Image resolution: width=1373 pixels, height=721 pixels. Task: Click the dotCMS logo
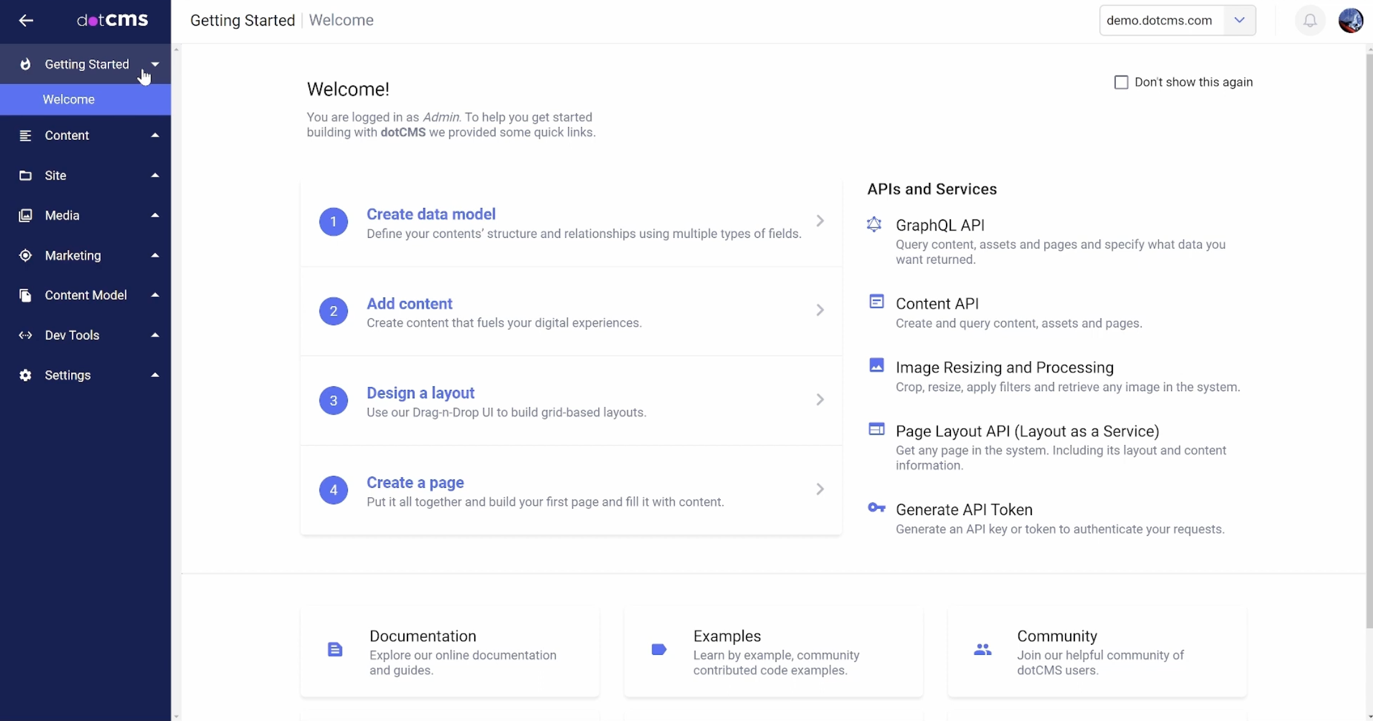112,20
